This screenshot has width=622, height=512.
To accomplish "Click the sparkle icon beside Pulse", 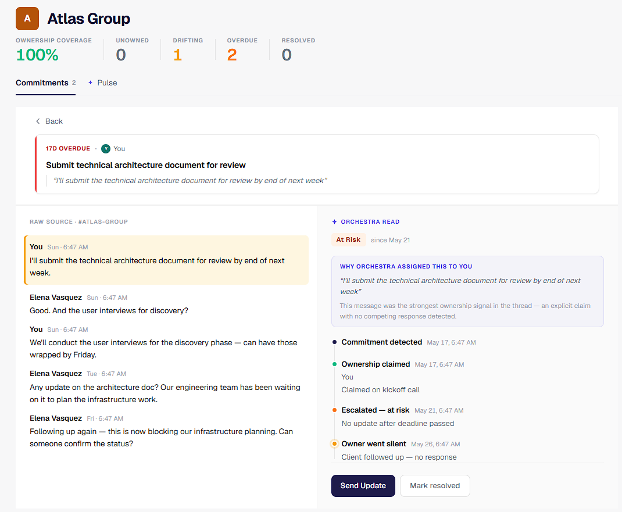I will [x=91, y=83].
